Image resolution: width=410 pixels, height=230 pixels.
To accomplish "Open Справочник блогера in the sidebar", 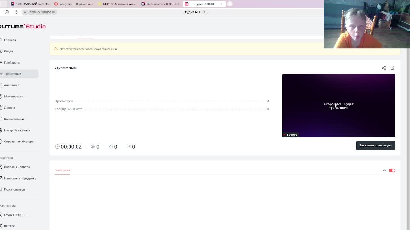I will (19, 142).
